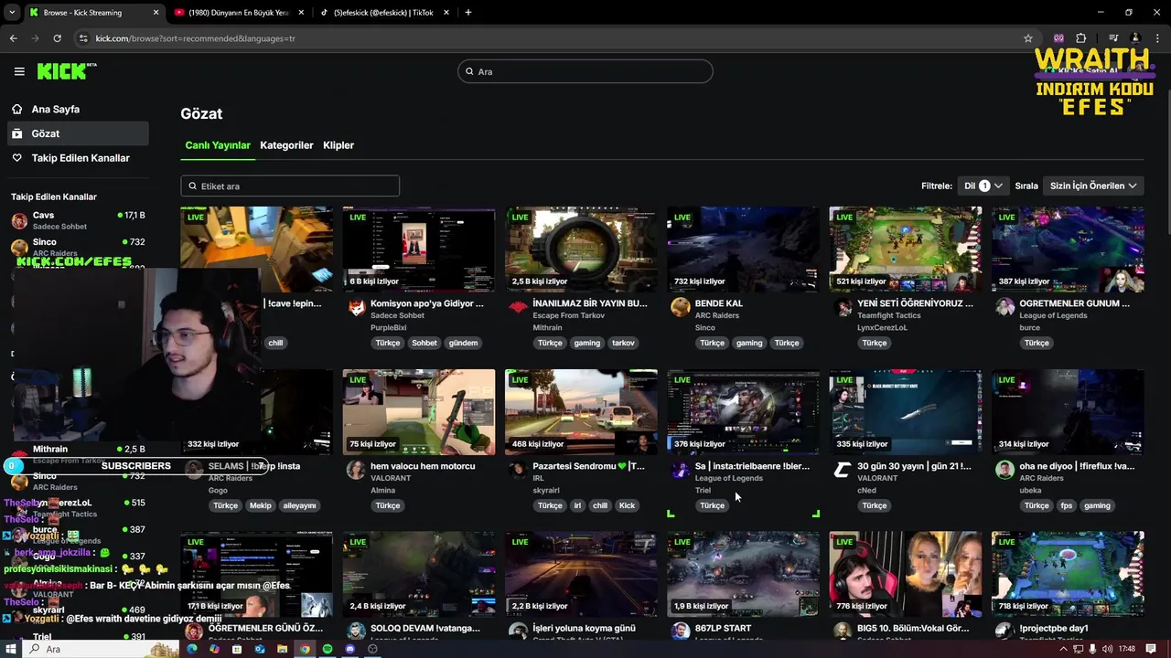
Task: Open the Komisyon apo'ya Gidiyor stream thumbnail
Action: (419, 249)
